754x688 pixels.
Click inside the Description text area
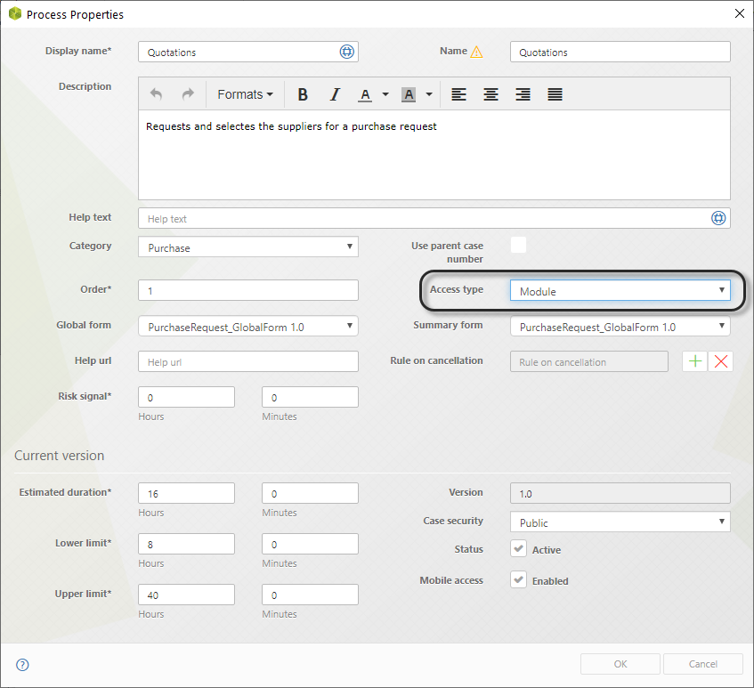434,155
